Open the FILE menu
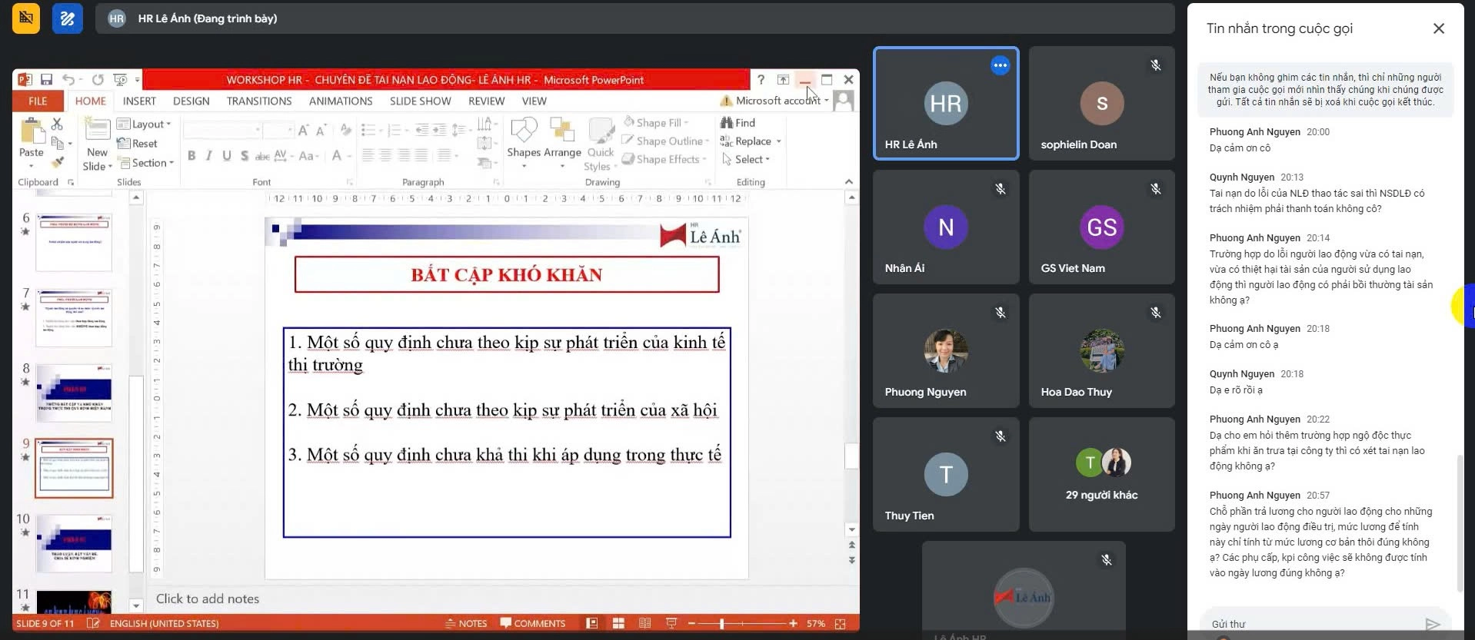The height and width of the screenshot is (640, 1475). click(x=38, y=101)
